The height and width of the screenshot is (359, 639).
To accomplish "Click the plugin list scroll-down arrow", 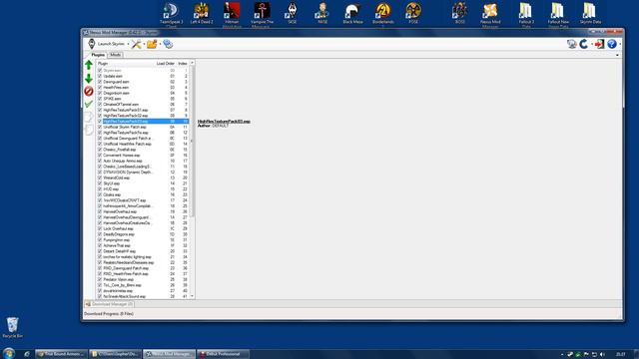I will [192, 296].
